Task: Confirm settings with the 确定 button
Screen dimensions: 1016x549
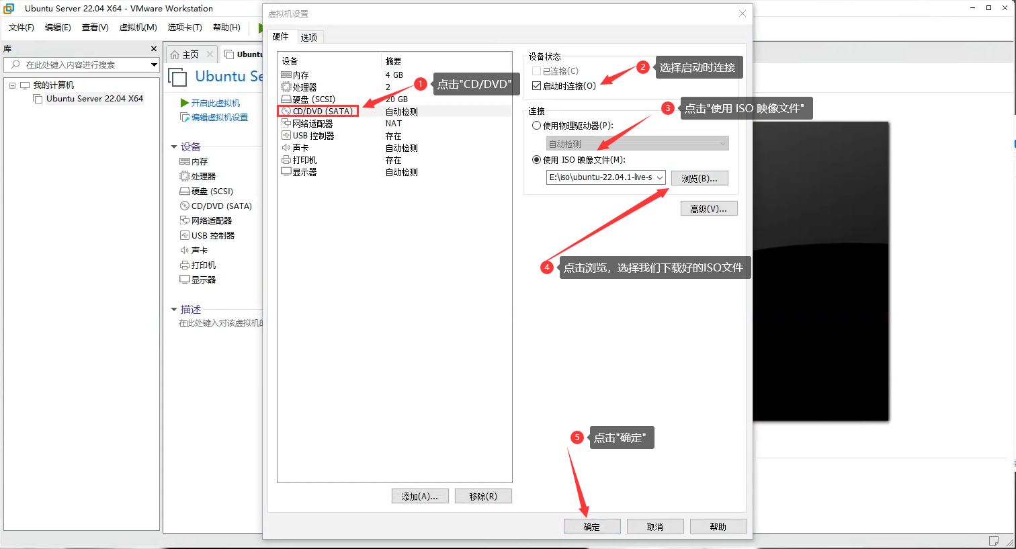Action: (592, 526)
